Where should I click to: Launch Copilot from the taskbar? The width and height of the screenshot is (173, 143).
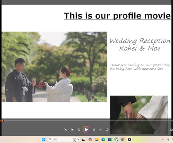90,139
